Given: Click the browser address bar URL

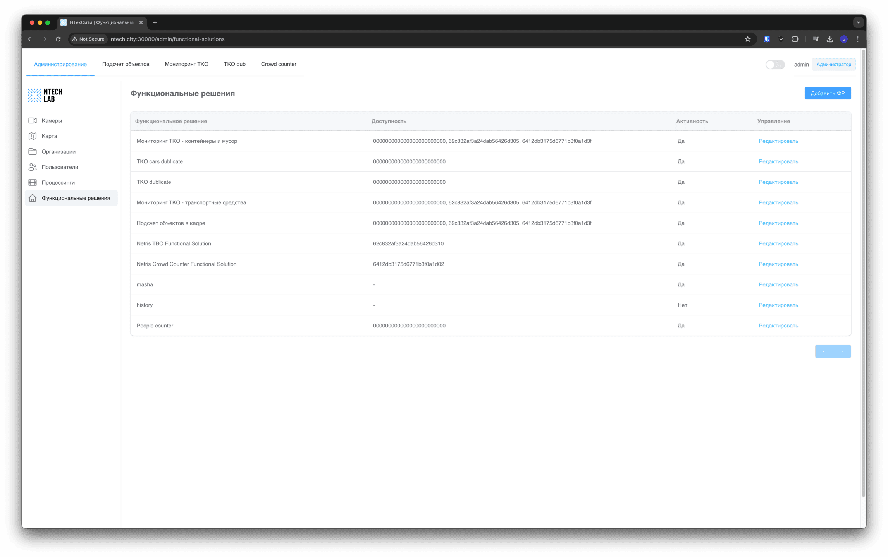Looking at the screenshot, I should point(167,39).
